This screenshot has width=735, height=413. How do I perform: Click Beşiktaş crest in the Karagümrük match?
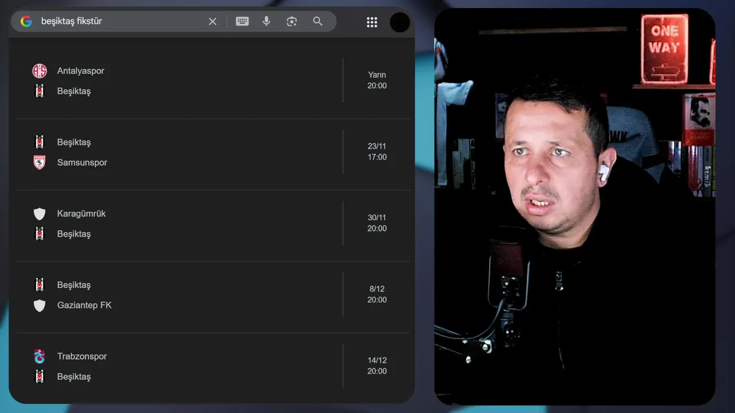click(x=39, y=234)
